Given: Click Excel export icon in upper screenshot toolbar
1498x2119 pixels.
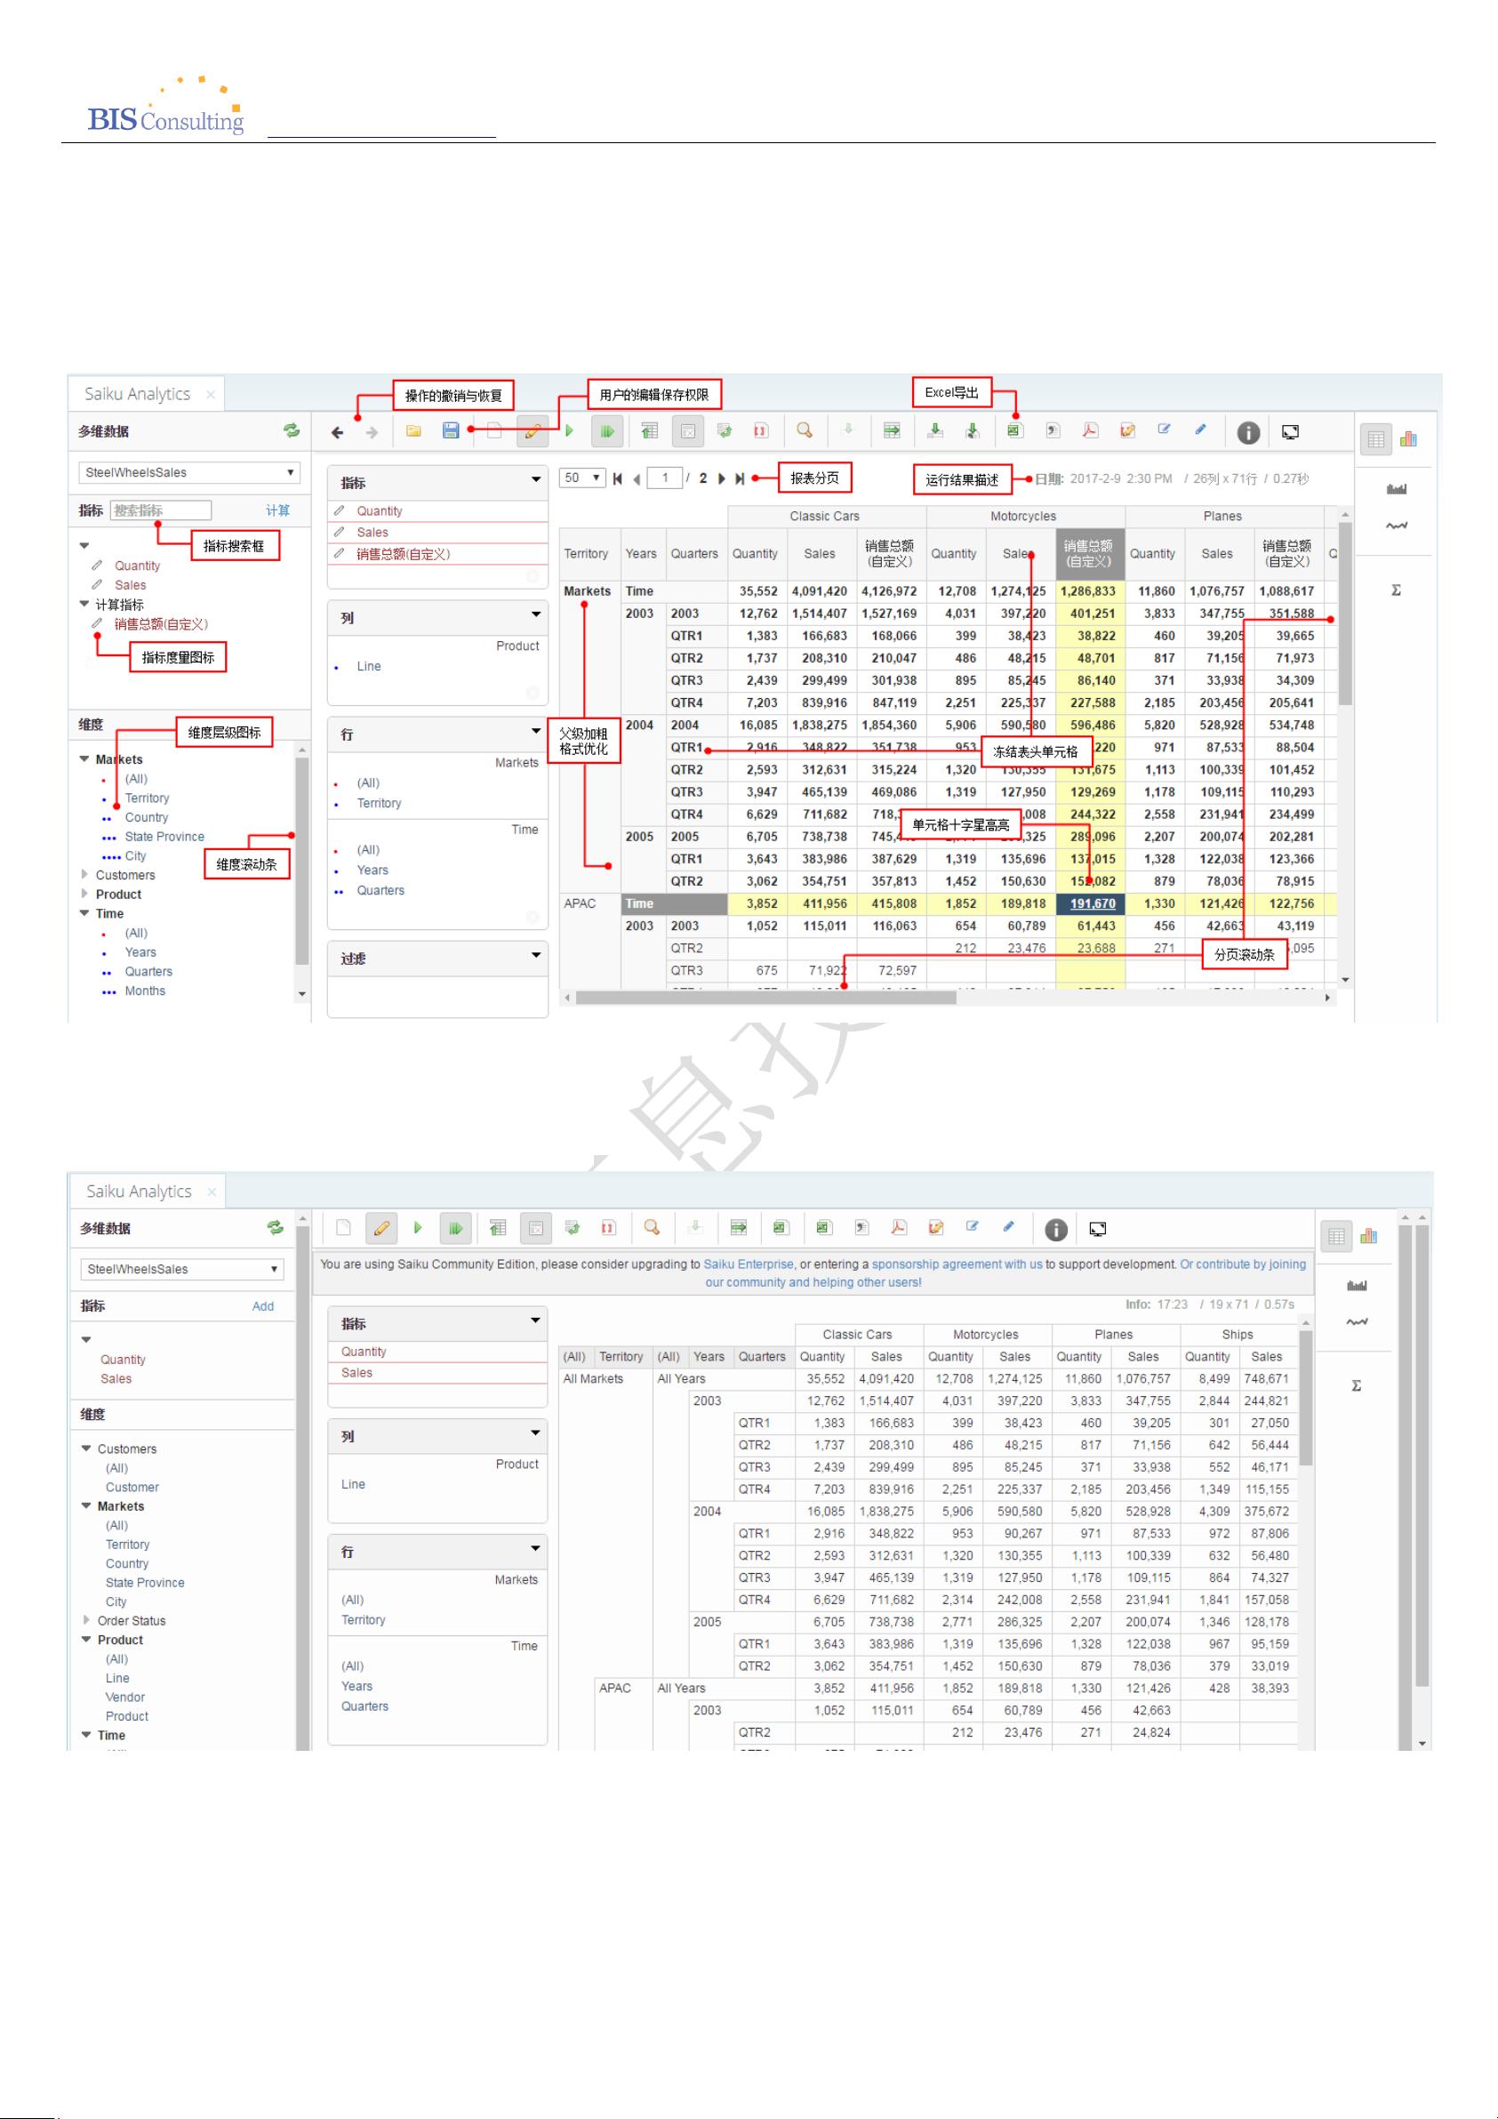Looking at the screenshot, I should 1015,430.
